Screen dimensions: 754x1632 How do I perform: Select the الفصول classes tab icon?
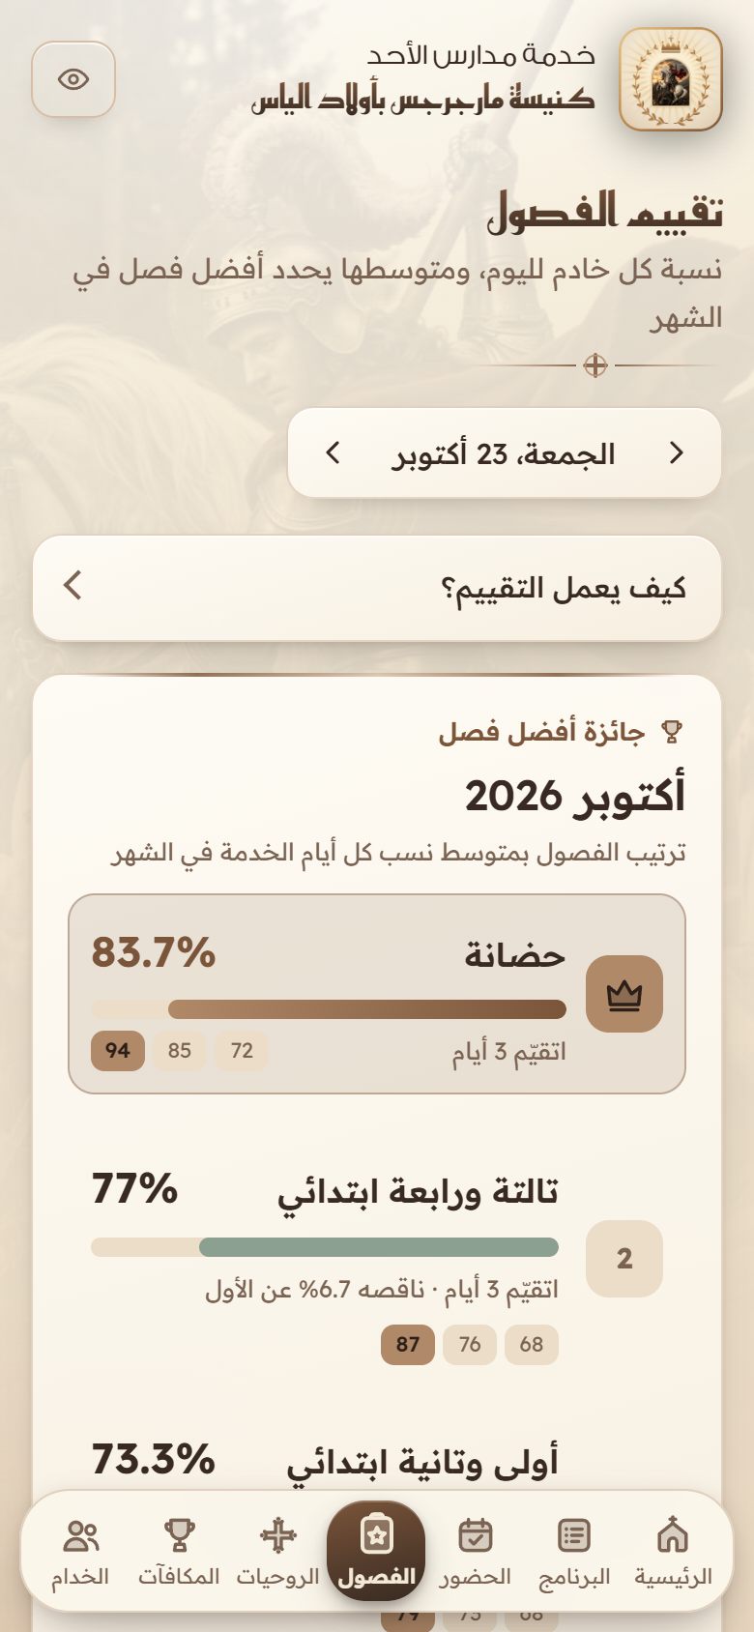tap(376, 1535)
